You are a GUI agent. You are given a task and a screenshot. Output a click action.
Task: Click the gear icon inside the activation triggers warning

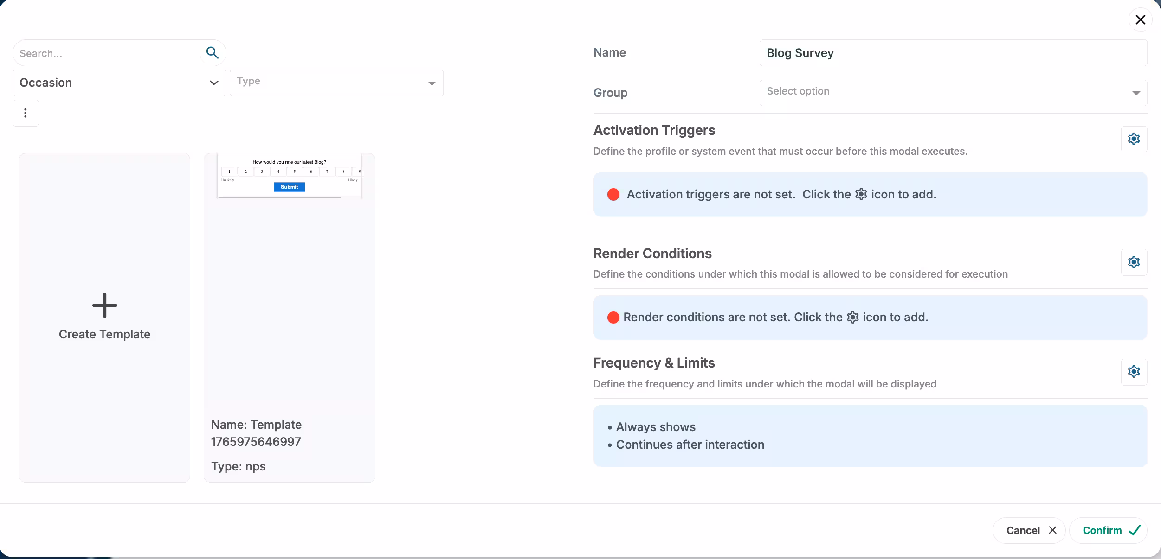pyautogui.click(x=861, y=194)
